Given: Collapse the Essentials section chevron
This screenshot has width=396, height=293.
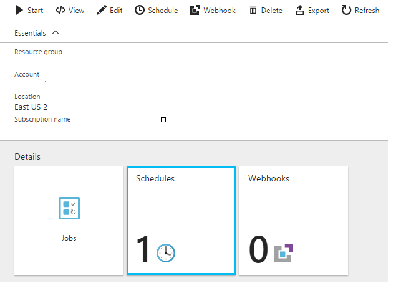Looking at the screenshot, I should point(56,32).
